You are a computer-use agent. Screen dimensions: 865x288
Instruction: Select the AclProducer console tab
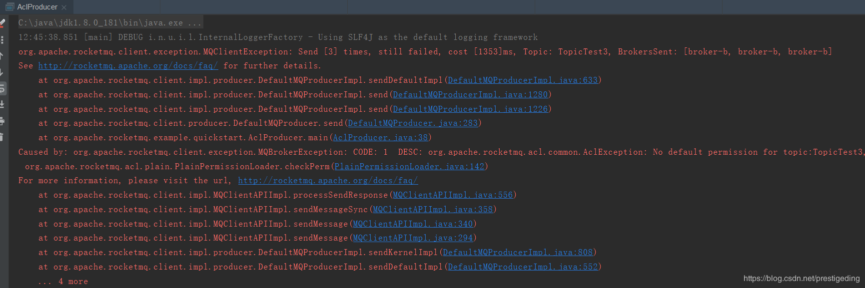tap(37, 7)
